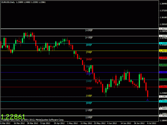This screenshot has width=167, height=125.
Task: Select the 9 Apr 2012 date label
Action: [x=45, y=123]
